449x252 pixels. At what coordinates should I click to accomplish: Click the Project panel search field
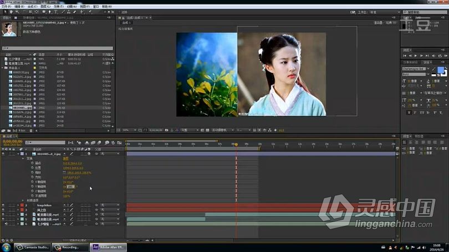click(x=58, y=48)
